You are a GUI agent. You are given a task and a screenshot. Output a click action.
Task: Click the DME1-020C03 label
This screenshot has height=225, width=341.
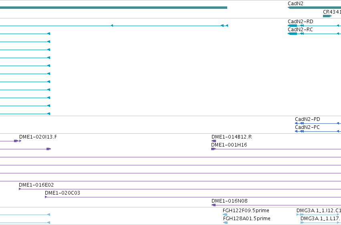pos(63,193)
